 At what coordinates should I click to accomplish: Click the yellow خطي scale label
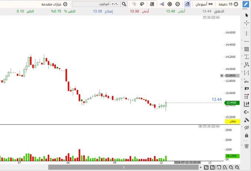[233, 121]
